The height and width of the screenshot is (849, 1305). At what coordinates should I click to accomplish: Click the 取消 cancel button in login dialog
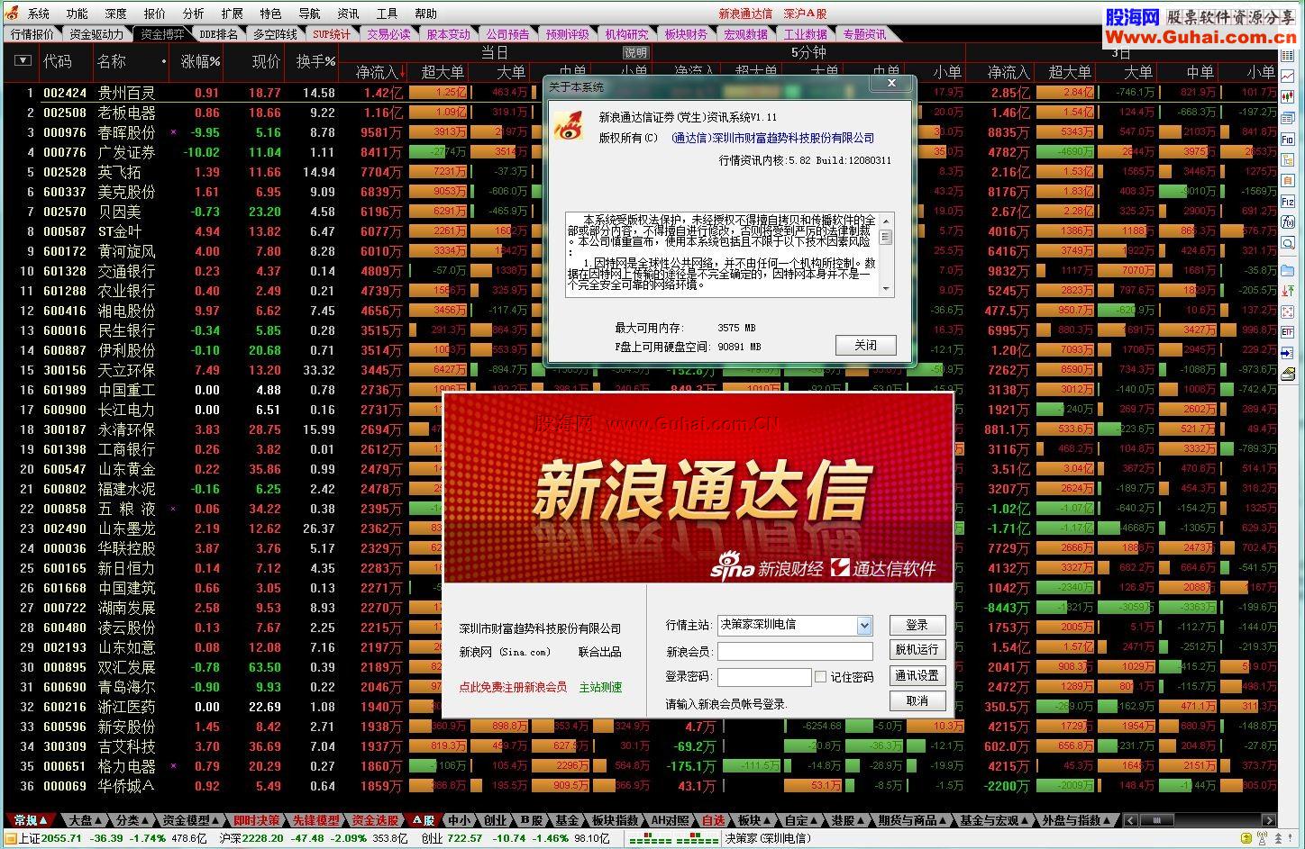pos(917,700)
